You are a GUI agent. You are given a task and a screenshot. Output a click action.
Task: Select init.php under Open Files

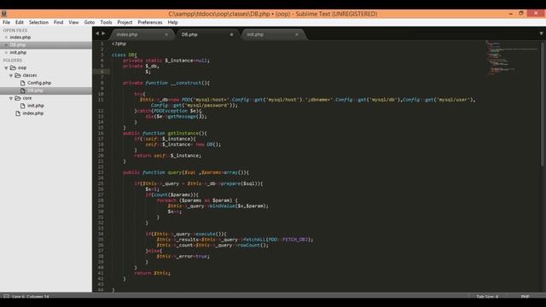coord(18,53)
